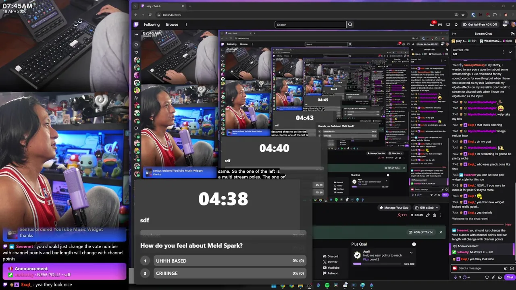Image resolution: width=516 pixels, height=290 pixels.
Task: Reload the Twitch page
Action: 150,14
